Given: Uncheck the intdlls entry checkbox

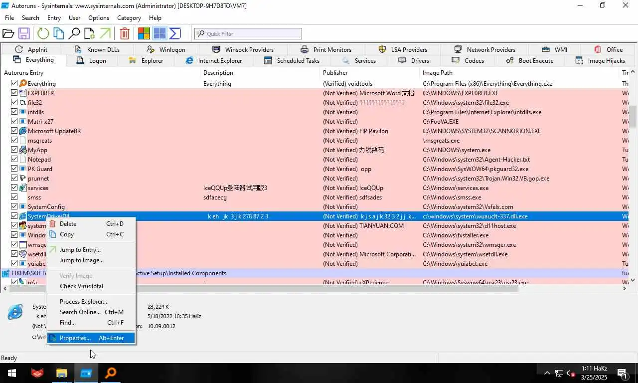Looking at the screenshot, I should pos(14,112).
